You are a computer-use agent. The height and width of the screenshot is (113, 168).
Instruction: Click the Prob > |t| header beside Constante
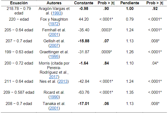coord(106,3)
